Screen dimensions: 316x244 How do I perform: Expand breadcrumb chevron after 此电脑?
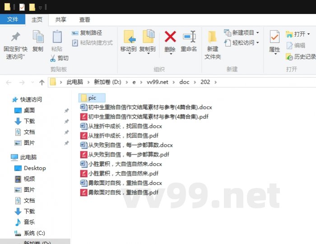point(88,82)
